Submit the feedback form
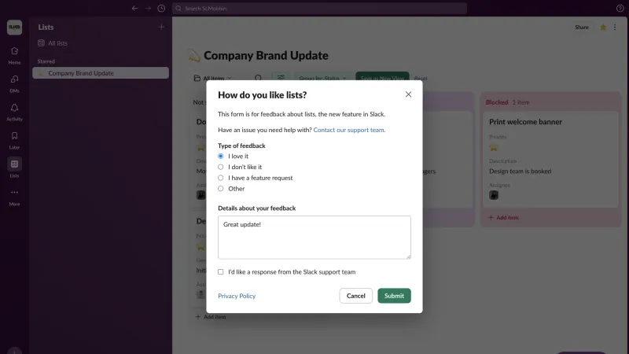This screenshot has height=354, width=629. click(x=395, y=296)
